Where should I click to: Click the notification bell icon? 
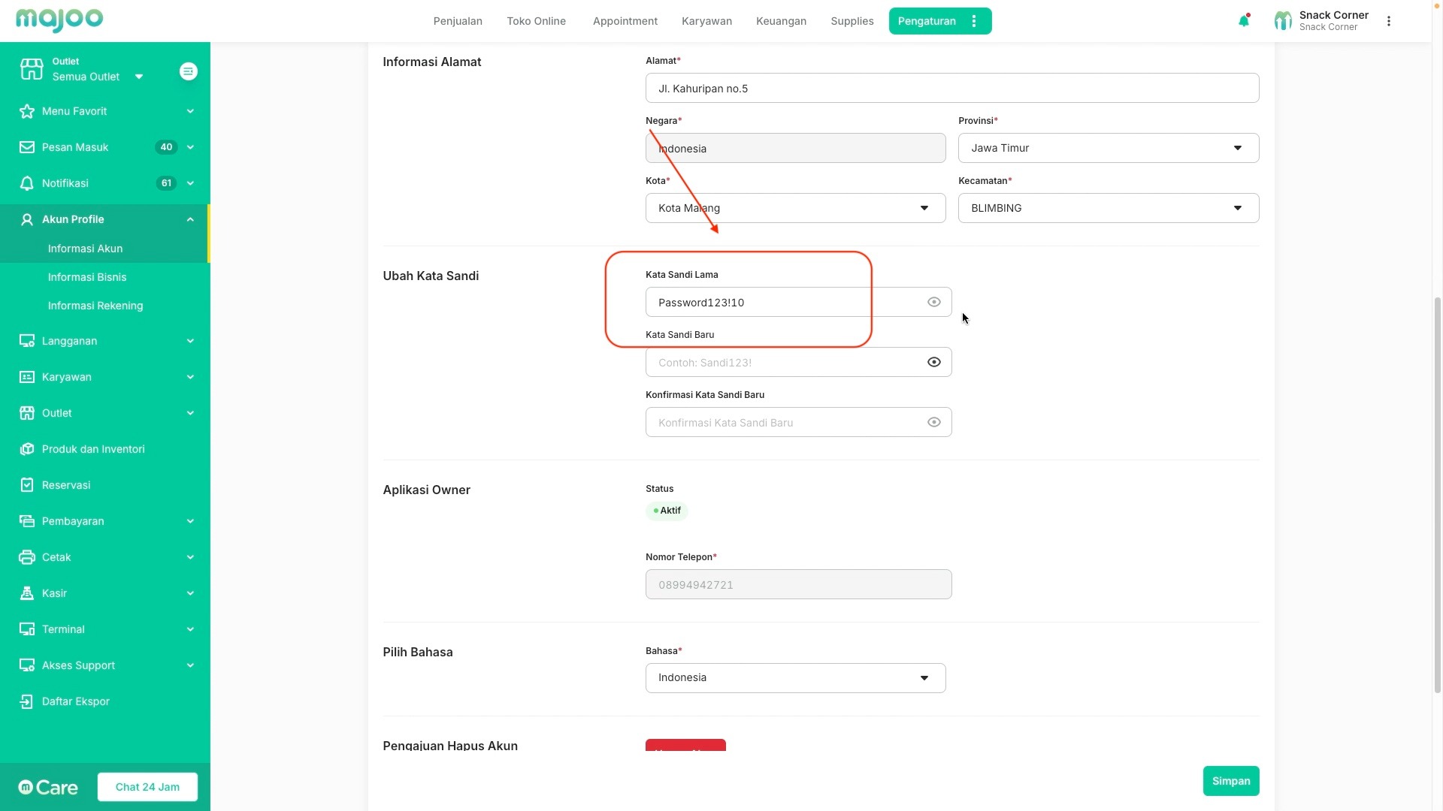1243,21
